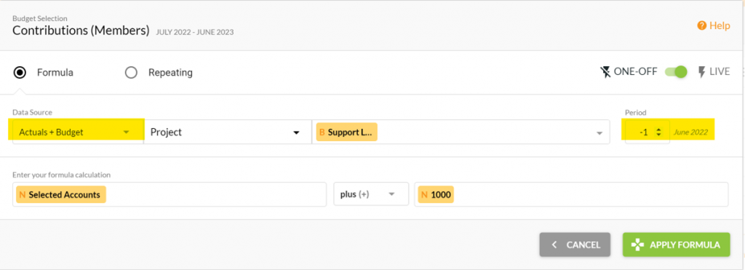This screenshot has width=745, height=270.
Task: Click the Repeating option label
Action: pos(170,73)
